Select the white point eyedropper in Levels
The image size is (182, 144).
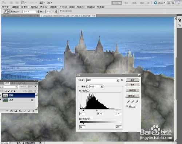pos(137,102)
